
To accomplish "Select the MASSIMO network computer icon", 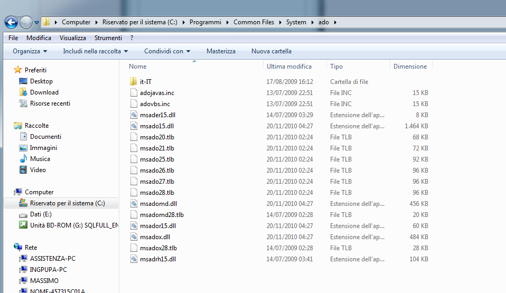I will 23,280.
